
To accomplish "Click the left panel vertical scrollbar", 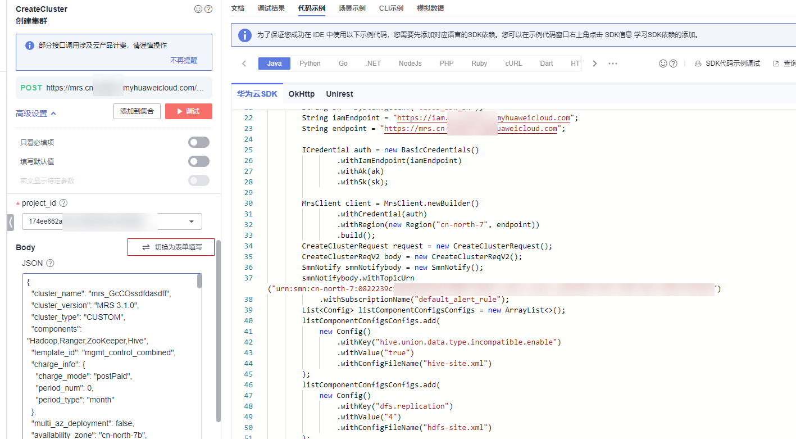I will (219, 331).
